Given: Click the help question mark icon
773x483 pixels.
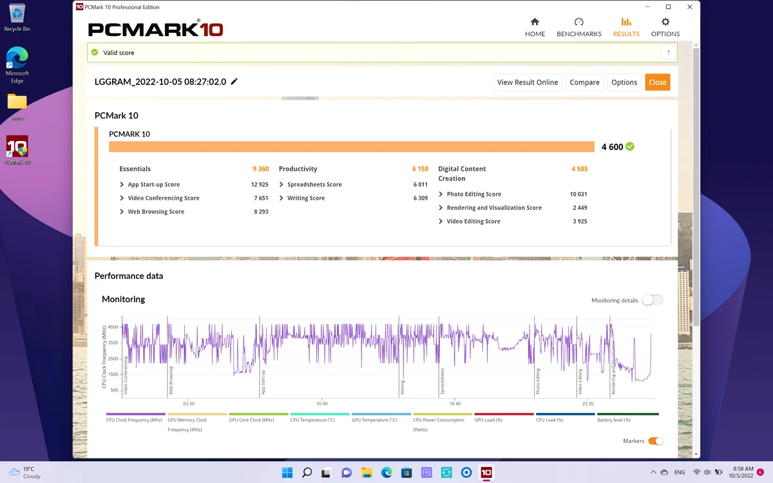Looking at the screenshot, I should coord(668,53).
